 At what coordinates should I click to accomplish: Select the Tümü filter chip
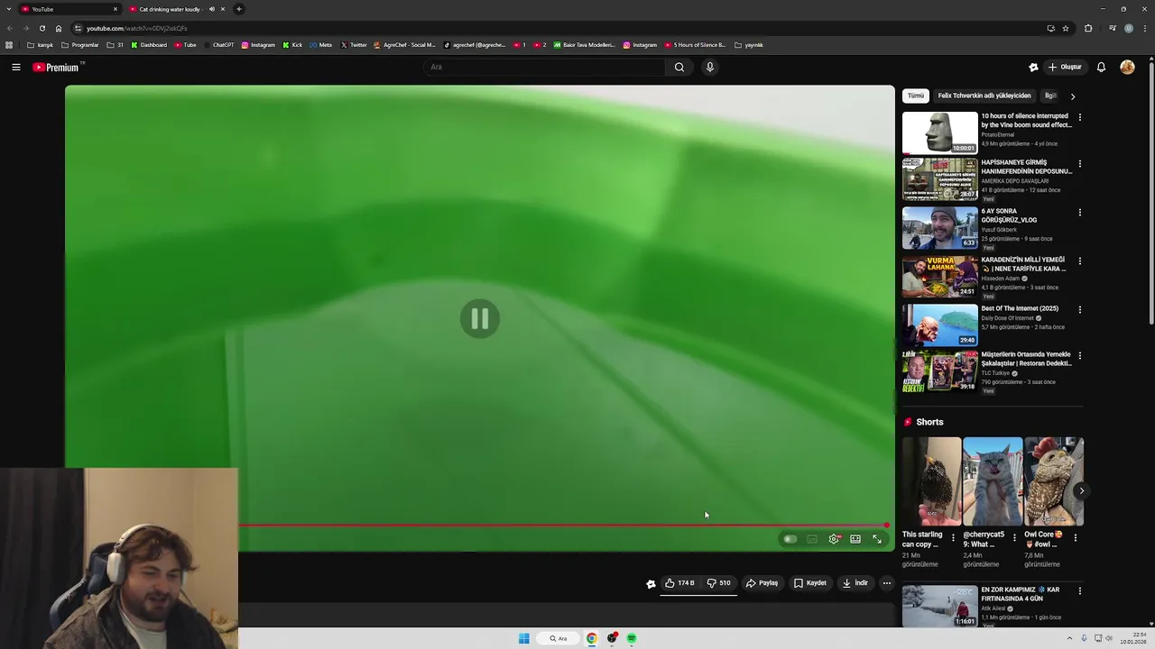(x=916, y=96)
